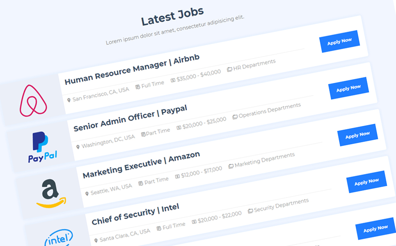Image resolution: width=396 pixels, height=246 pixels.
Task: Click the PayPal logo
Action: (43, 147)
